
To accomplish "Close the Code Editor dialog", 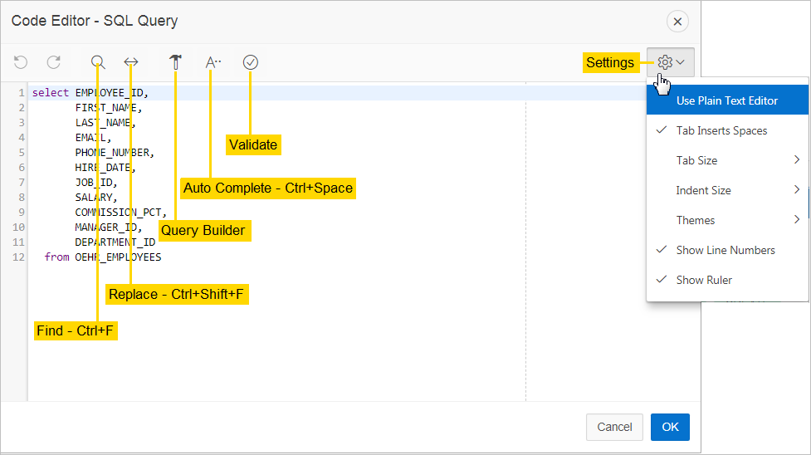I will pyautogui.click(x=678, y=22).
